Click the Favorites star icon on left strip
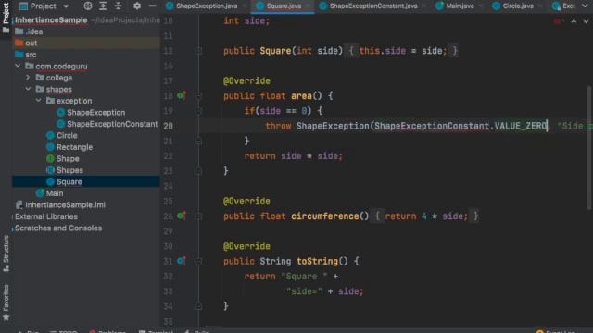 coord(6,317)
